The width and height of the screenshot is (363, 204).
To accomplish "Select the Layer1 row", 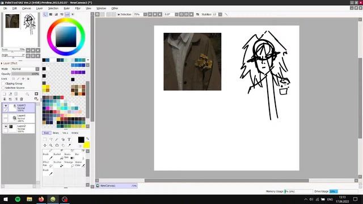I will [19, 118].
